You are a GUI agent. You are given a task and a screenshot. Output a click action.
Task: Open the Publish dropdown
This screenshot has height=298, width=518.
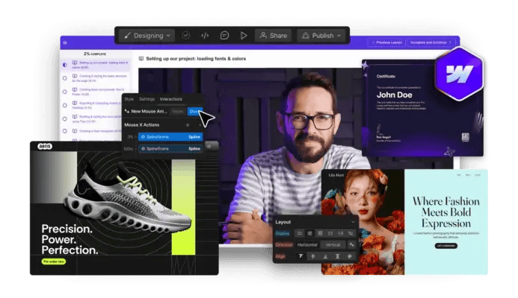321,36
